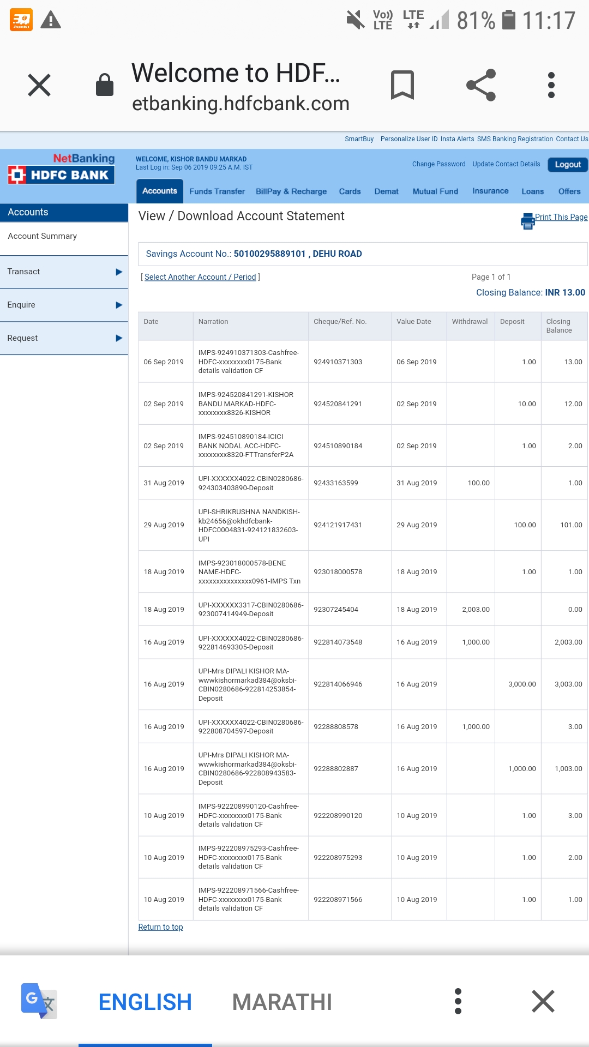Click SMS Banking Registration link

coord(515,139)
